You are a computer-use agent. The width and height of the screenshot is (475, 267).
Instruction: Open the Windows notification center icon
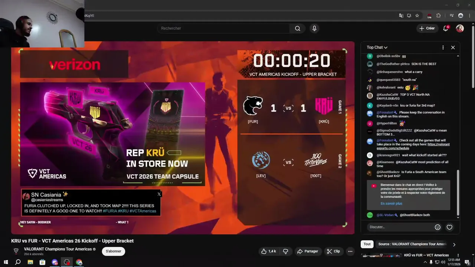[468, 262]
